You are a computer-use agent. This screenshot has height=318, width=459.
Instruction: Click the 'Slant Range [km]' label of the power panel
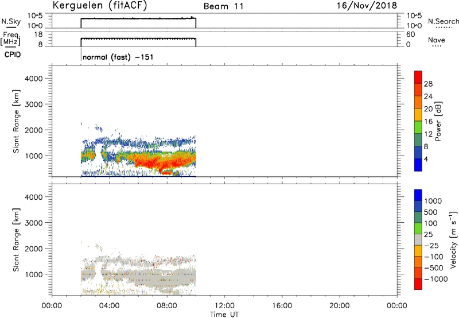(16, 121)
